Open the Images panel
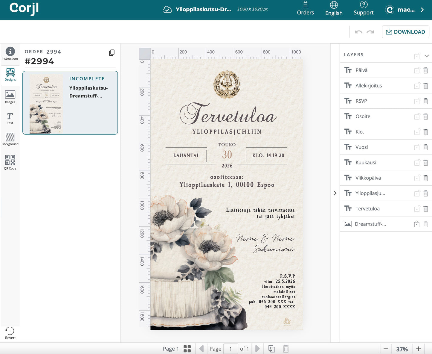Image resolution: width=432 pixels, height=354 pixels. [10, 97]
